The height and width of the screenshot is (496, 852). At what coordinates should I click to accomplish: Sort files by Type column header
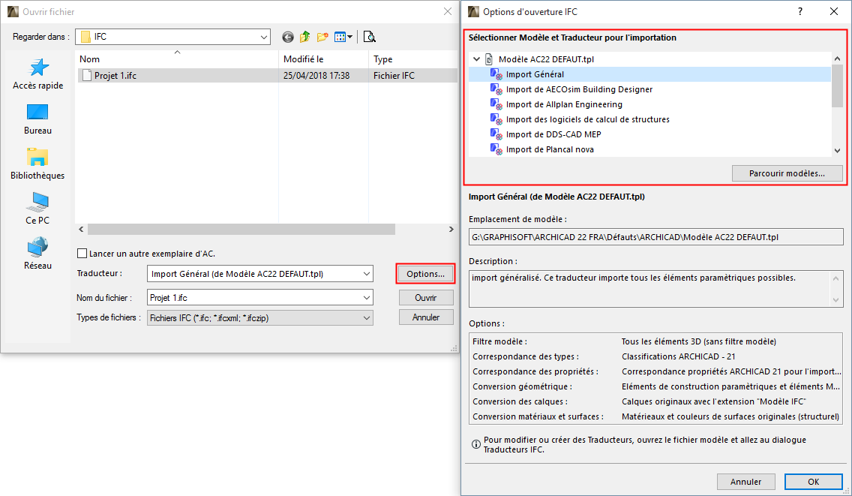(413, 59)
